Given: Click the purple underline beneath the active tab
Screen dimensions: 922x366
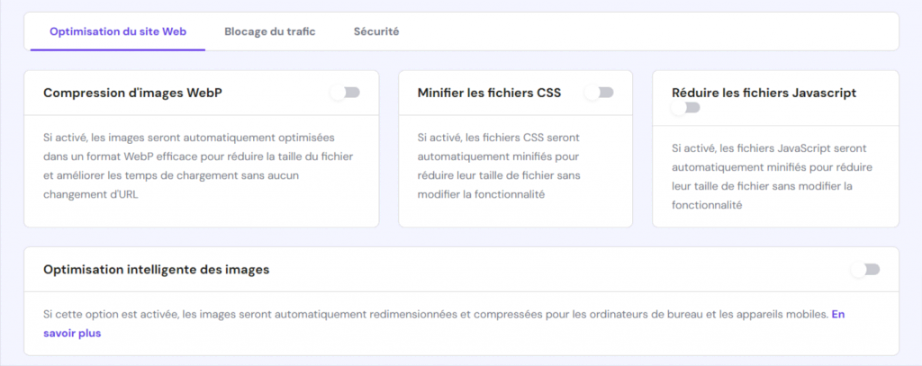Looking at the screenshot, I should tap(118, 49).
